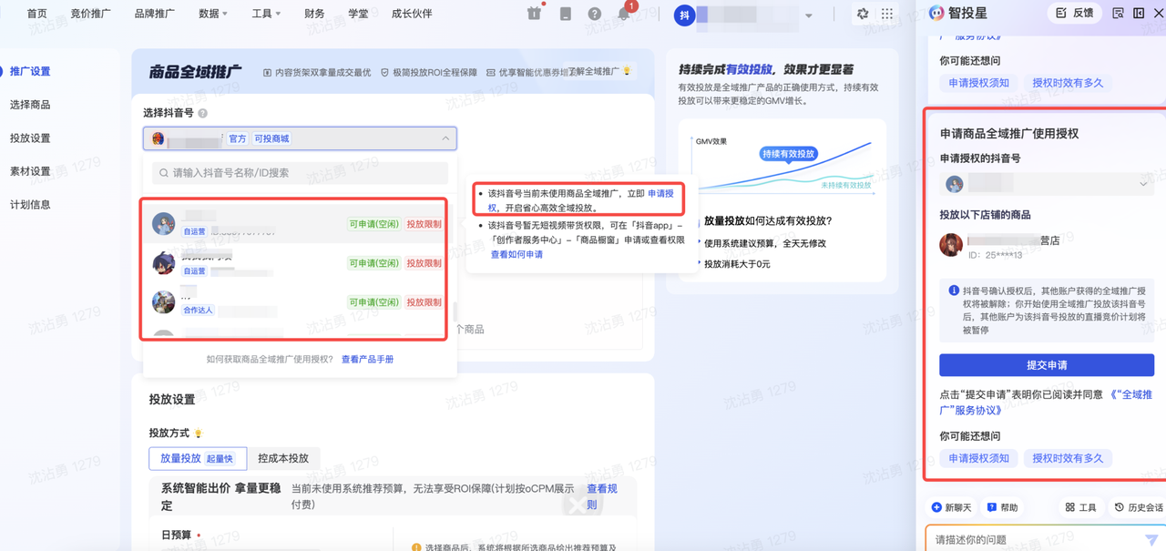Collapse the 选择抖音号 account dropdown
The width and height of the screenshot is (1166, 551).
(x=445, y=138)
